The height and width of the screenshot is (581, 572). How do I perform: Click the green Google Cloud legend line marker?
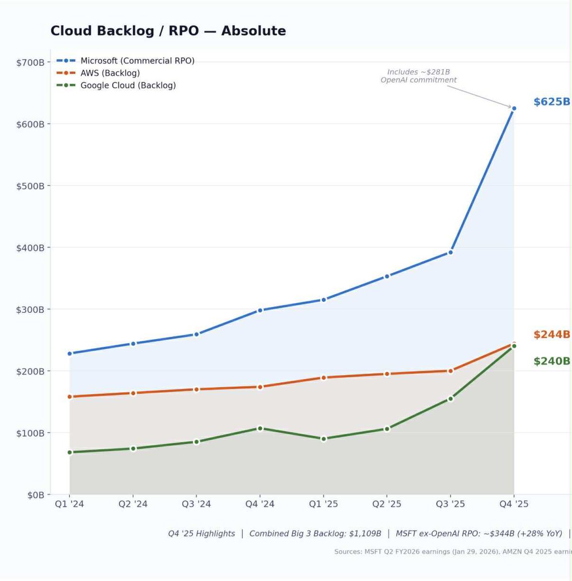[66, 85]
